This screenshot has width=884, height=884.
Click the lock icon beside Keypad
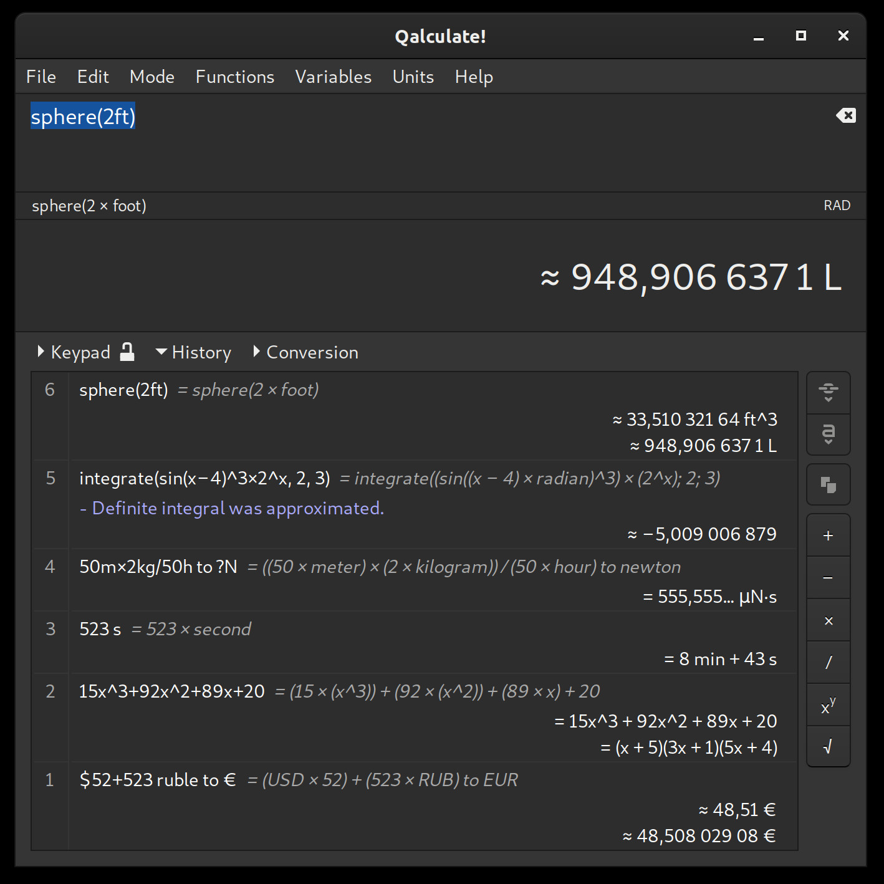(x=127, y=352)
